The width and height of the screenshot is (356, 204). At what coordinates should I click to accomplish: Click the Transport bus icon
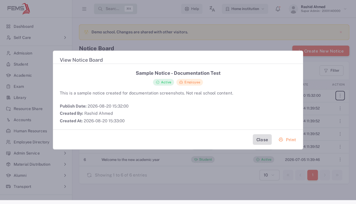[8, 186]
